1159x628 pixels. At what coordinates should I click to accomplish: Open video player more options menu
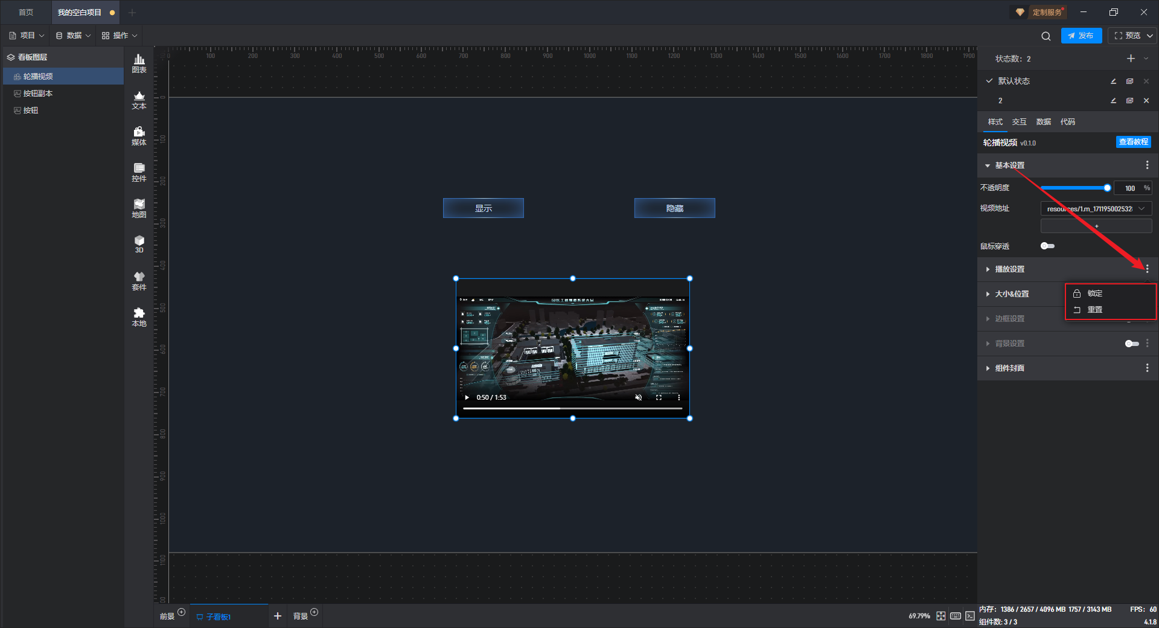pos(679,397)
